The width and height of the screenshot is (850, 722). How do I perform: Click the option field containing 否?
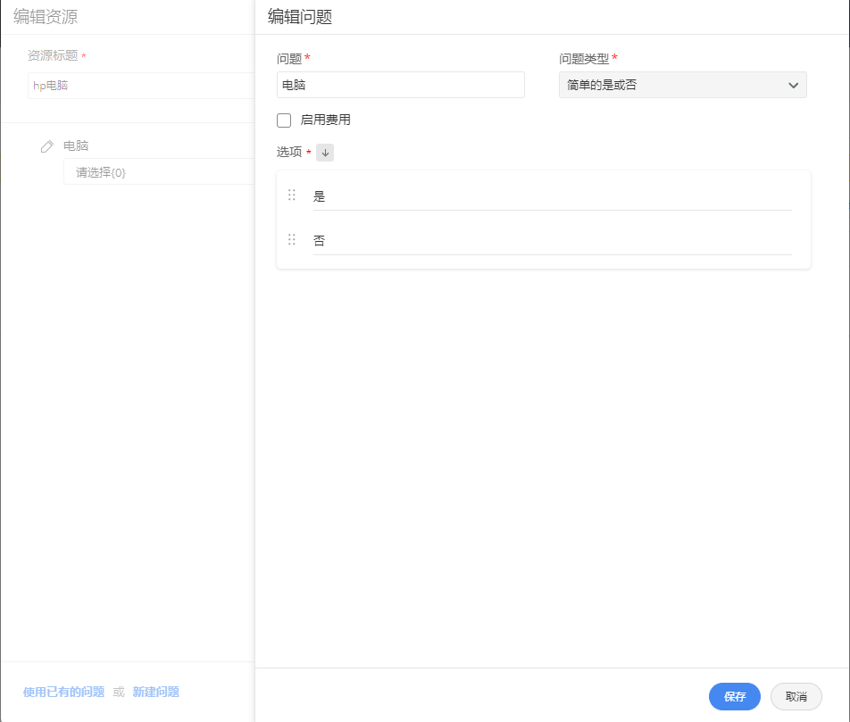553,241
